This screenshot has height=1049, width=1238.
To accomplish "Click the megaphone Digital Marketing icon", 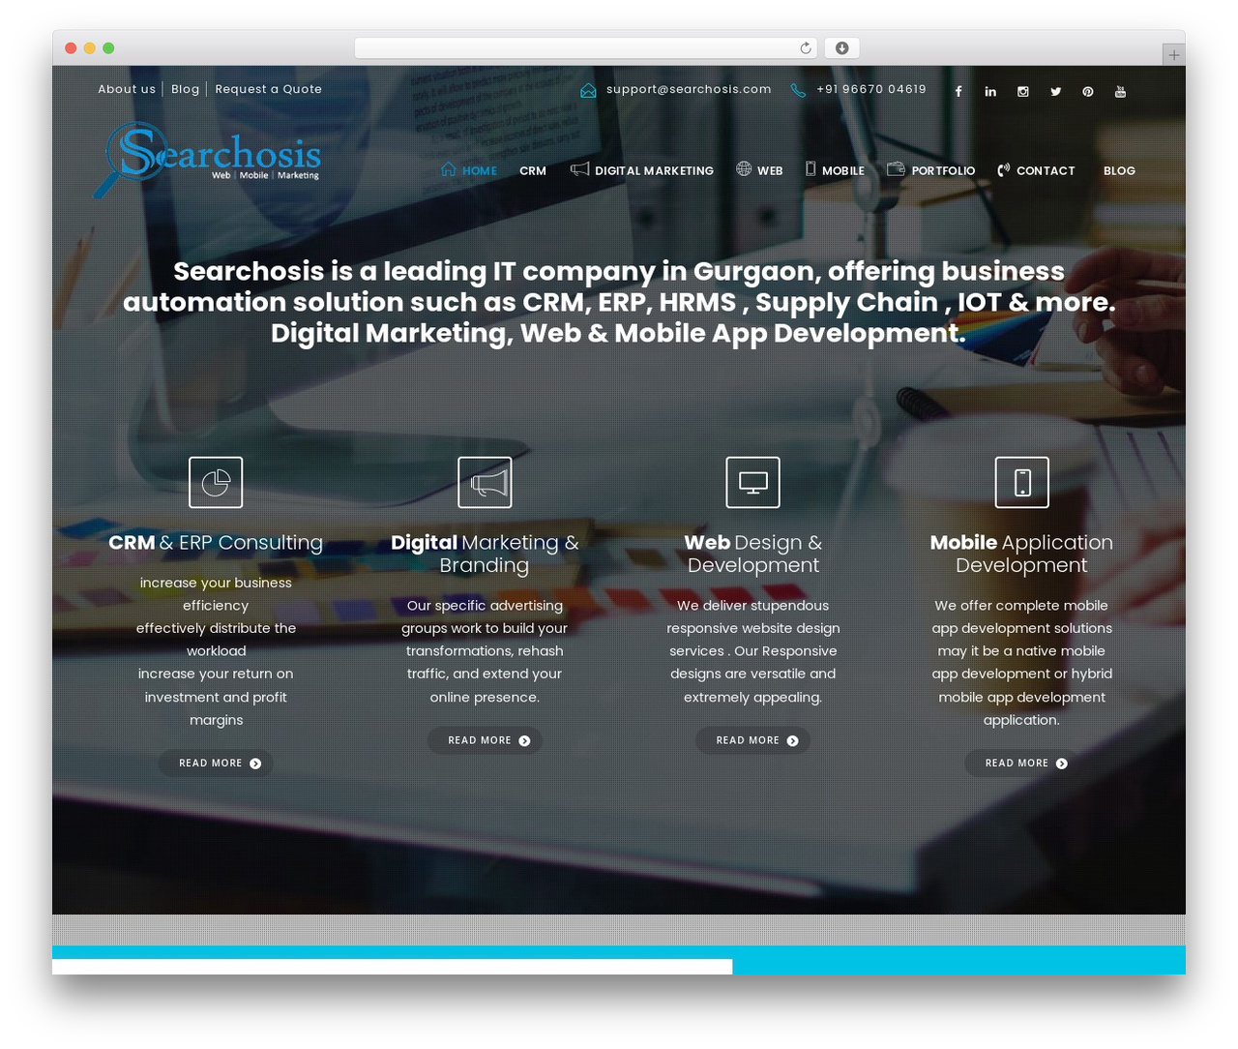I will pyautogui.click(x=485, y=482).
